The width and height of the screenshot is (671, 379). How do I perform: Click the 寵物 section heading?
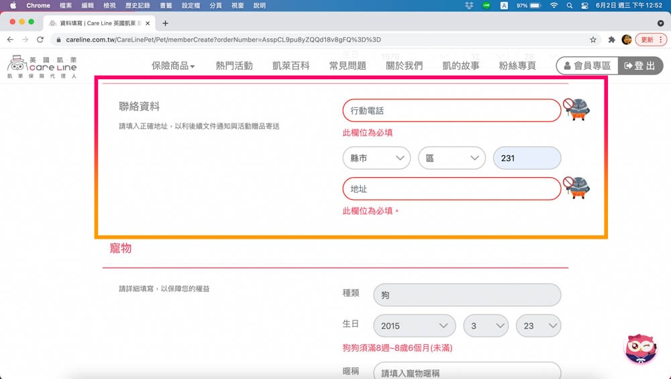121,248
